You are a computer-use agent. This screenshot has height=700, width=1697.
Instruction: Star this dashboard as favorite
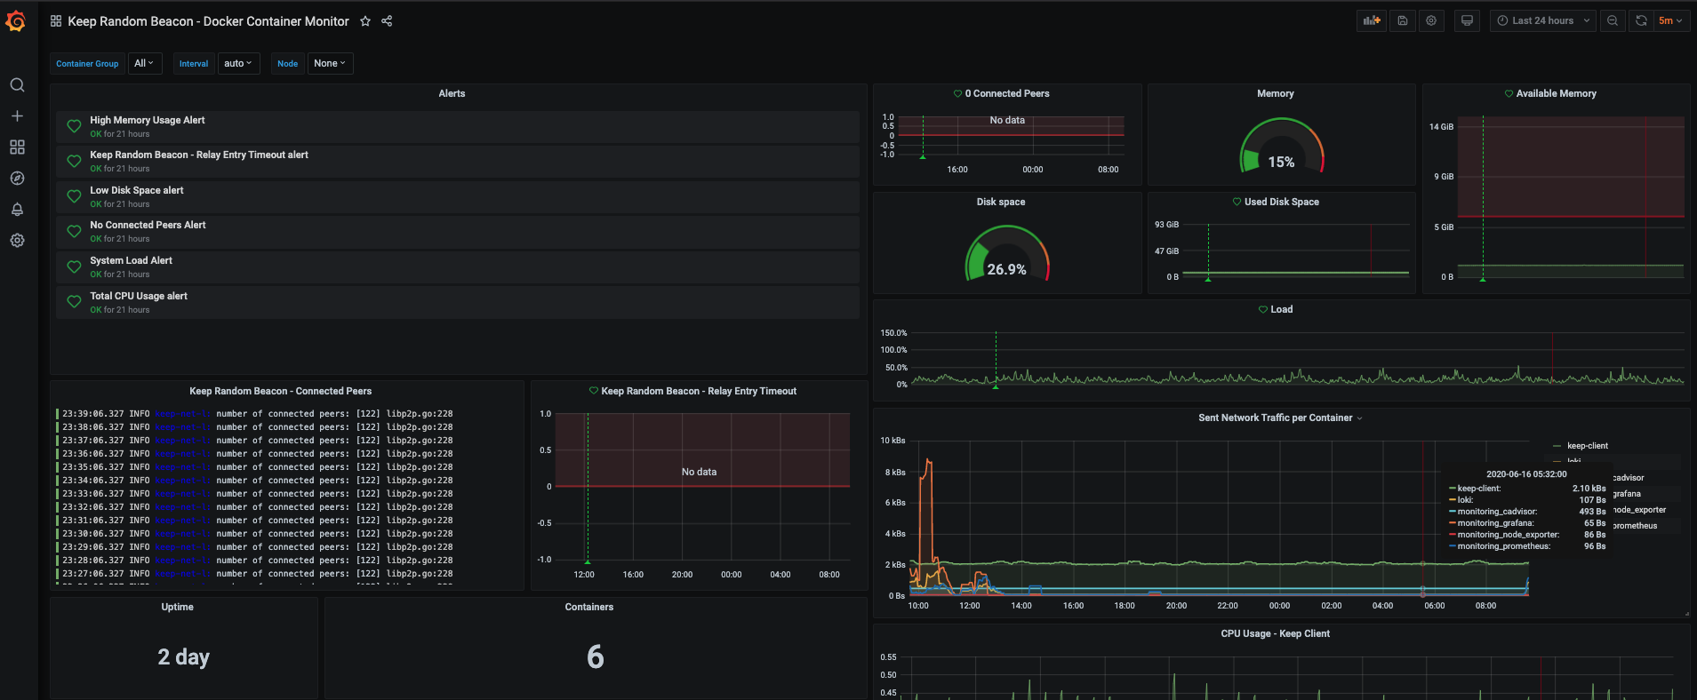point(365,21)
